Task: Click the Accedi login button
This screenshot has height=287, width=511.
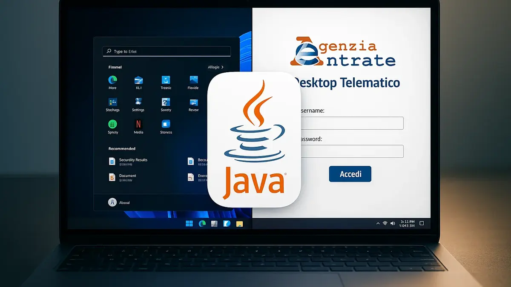Action: 350,174
